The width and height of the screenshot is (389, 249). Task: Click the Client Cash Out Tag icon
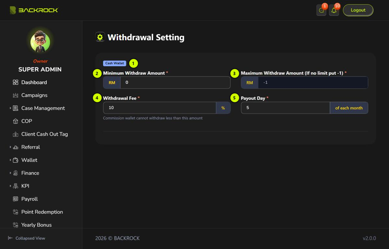click(x=16, y=134)
